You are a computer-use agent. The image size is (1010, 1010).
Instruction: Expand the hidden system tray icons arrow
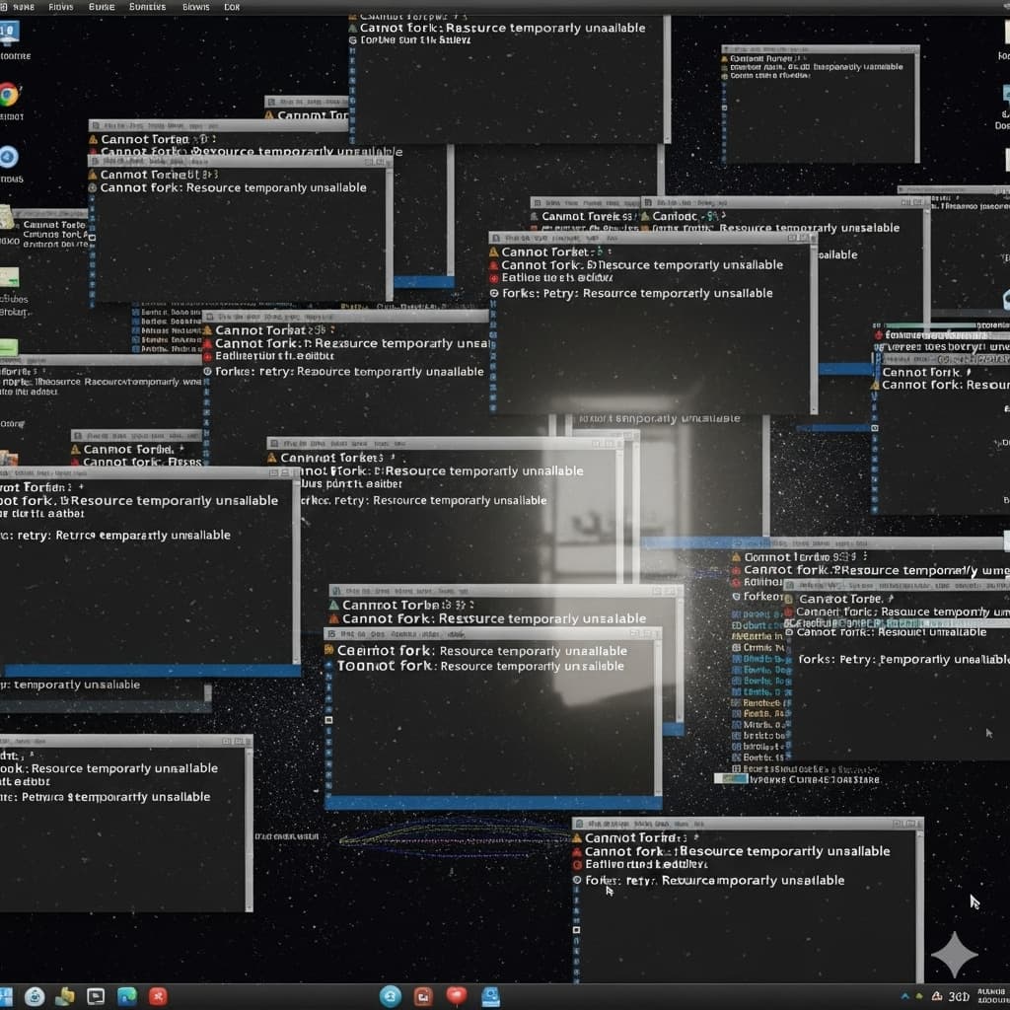pyautogui.click(x=904, y=996)
